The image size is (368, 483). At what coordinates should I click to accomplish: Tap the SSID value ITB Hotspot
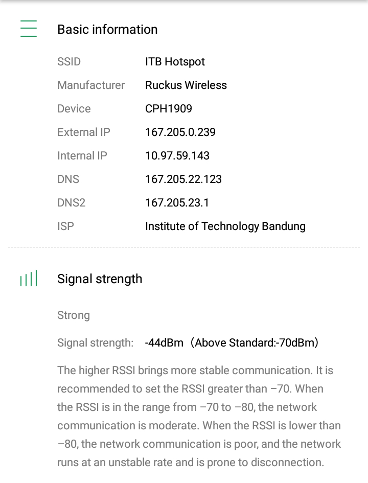175,62
